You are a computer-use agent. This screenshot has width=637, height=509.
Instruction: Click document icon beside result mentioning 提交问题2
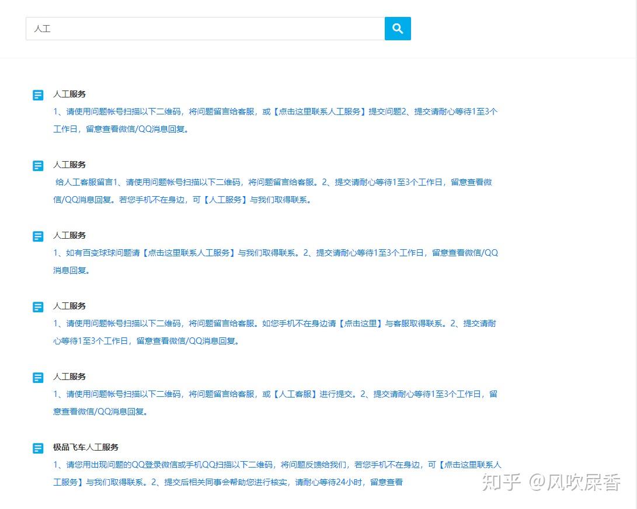38,95
